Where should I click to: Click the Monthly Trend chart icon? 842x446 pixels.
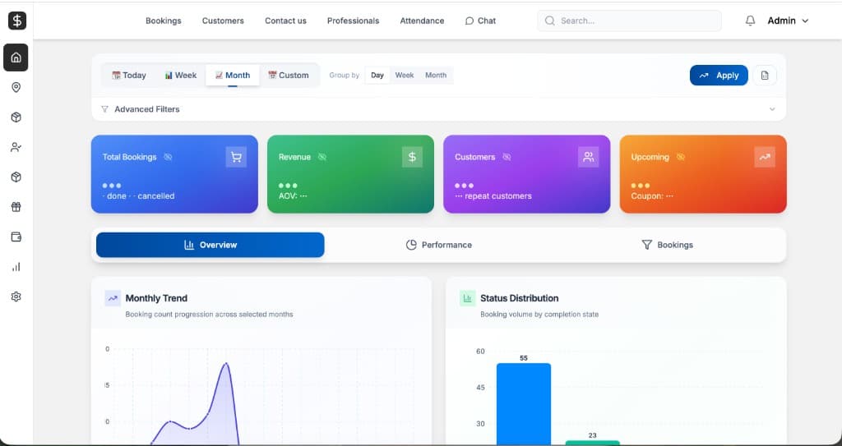[113, 298]
